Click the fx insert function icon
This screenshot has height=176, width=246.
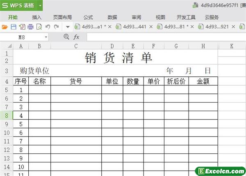76,37
